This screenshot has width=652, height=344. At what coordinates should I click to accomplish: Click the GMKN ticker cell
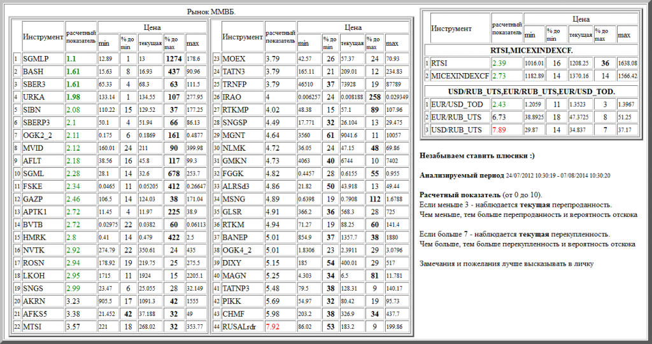point(233,162)
